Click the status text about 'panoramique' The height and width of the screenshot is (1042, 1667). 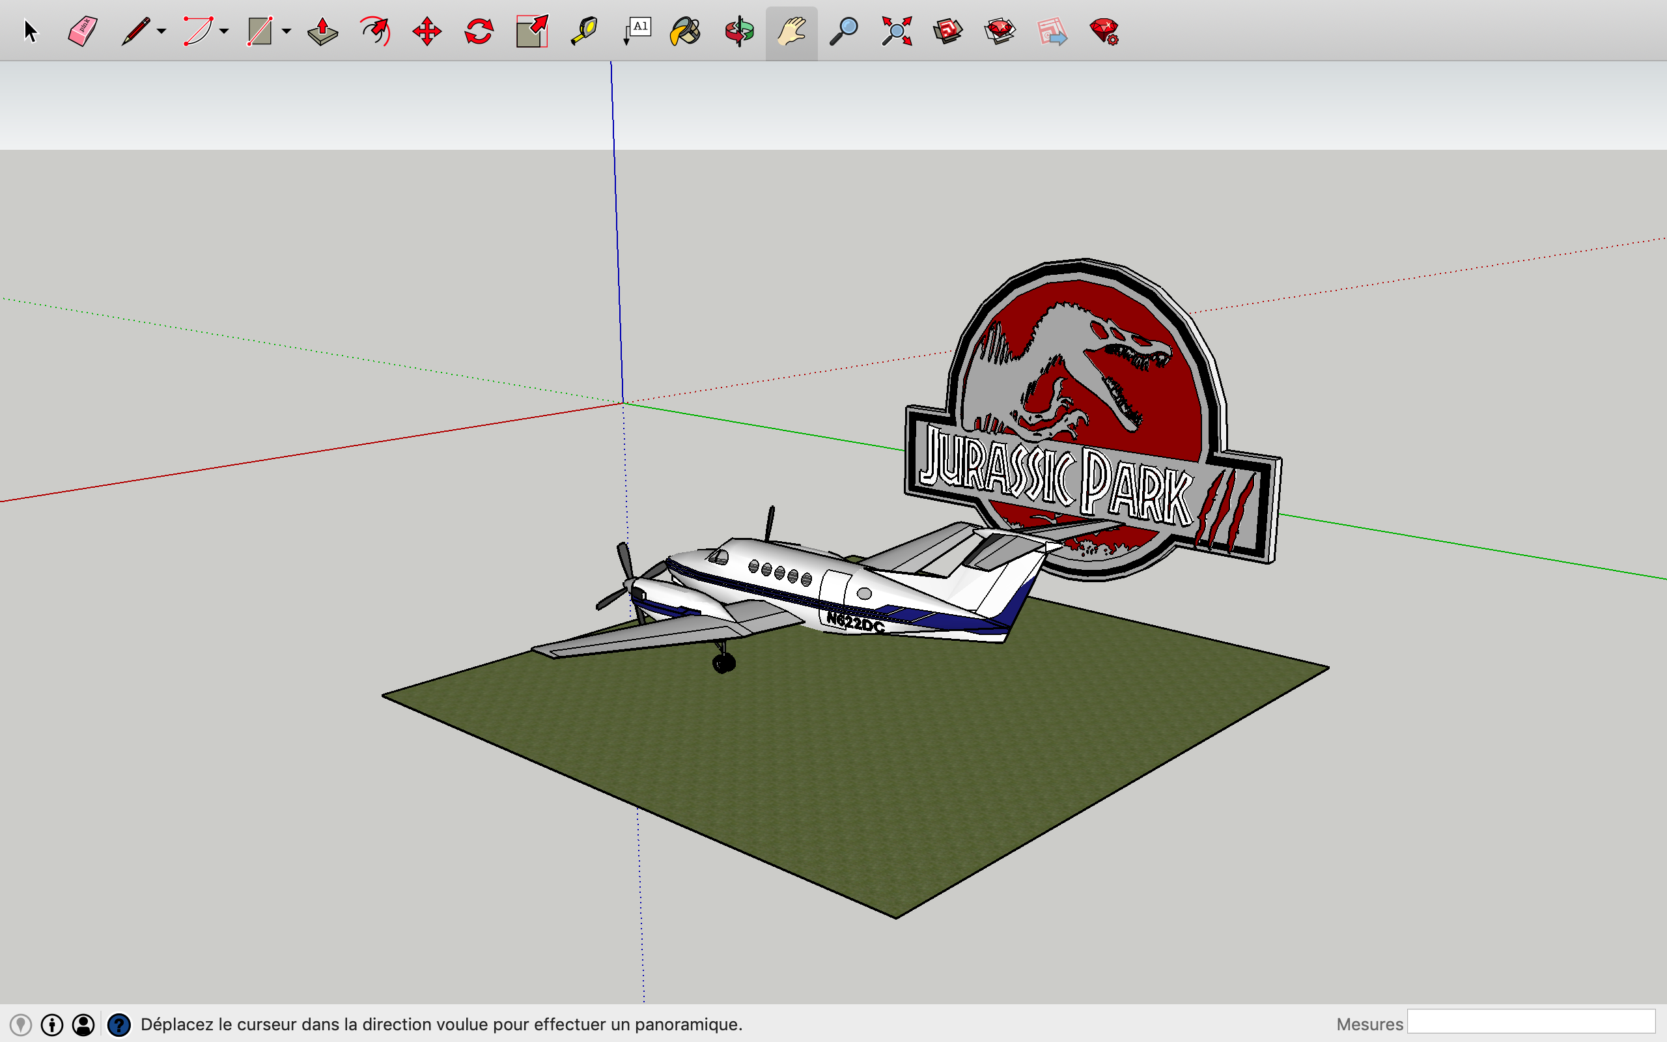(x=441, y=1024)
